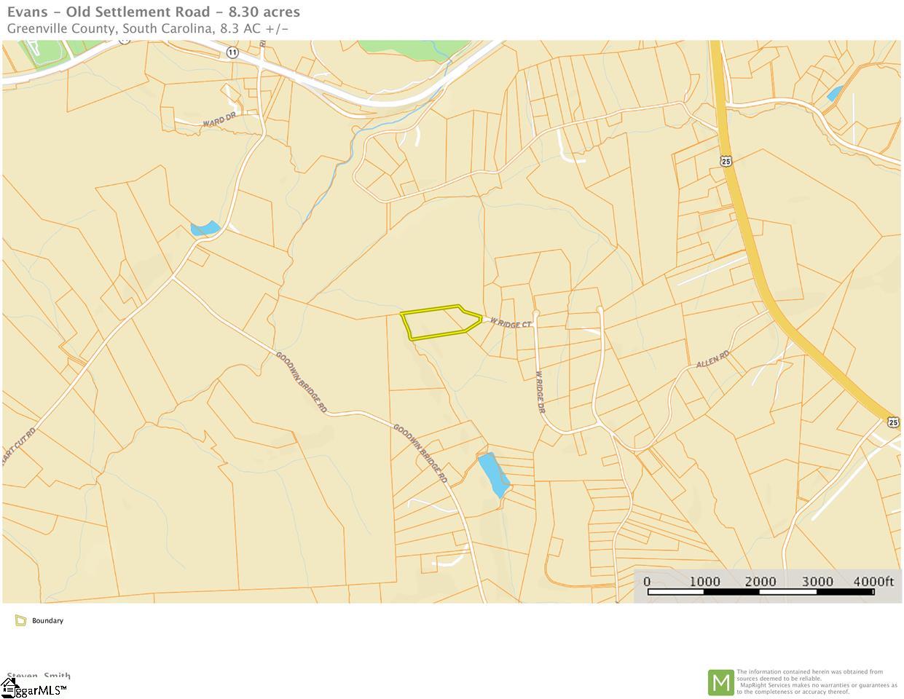Click the 'W RIDGE CT' road label
Screen dimensions: 904x699
pyautogui.click(x=511, y=323)
